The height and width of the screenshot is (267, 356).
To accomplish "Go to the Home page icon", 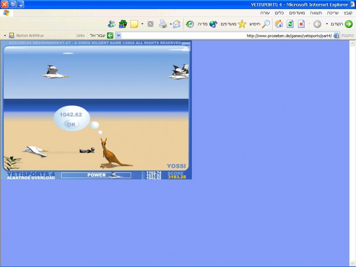I will pyautogui.click(x=279, y=24).
